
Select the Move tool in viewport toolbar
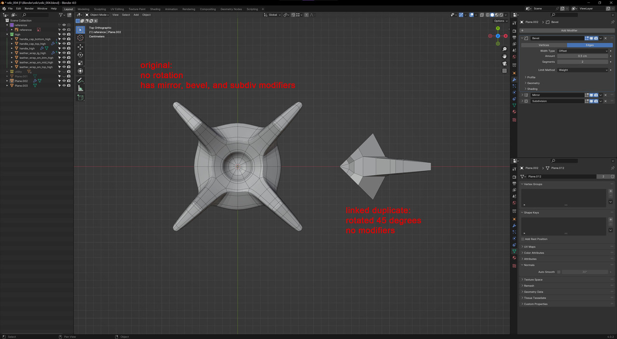pos(80,47)
